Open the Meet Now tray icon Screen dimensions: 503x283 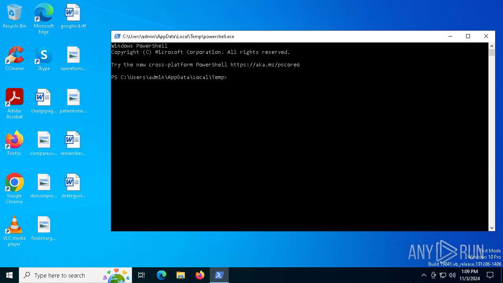433,275
